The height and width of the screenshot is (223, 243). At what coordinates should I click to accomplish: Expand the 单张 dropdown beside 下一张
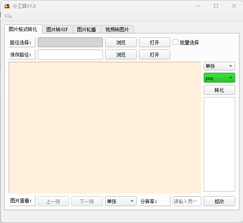pyautogui.click(x=121, y=201)
